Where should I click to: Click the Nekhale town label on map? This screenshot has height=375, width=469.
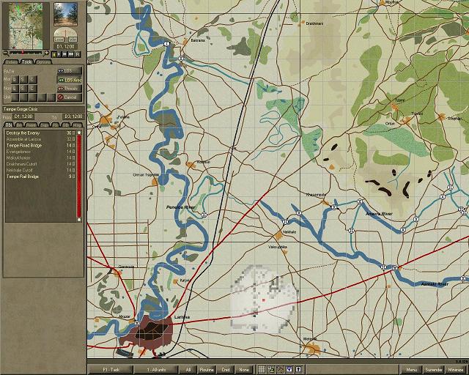[289, 232]
